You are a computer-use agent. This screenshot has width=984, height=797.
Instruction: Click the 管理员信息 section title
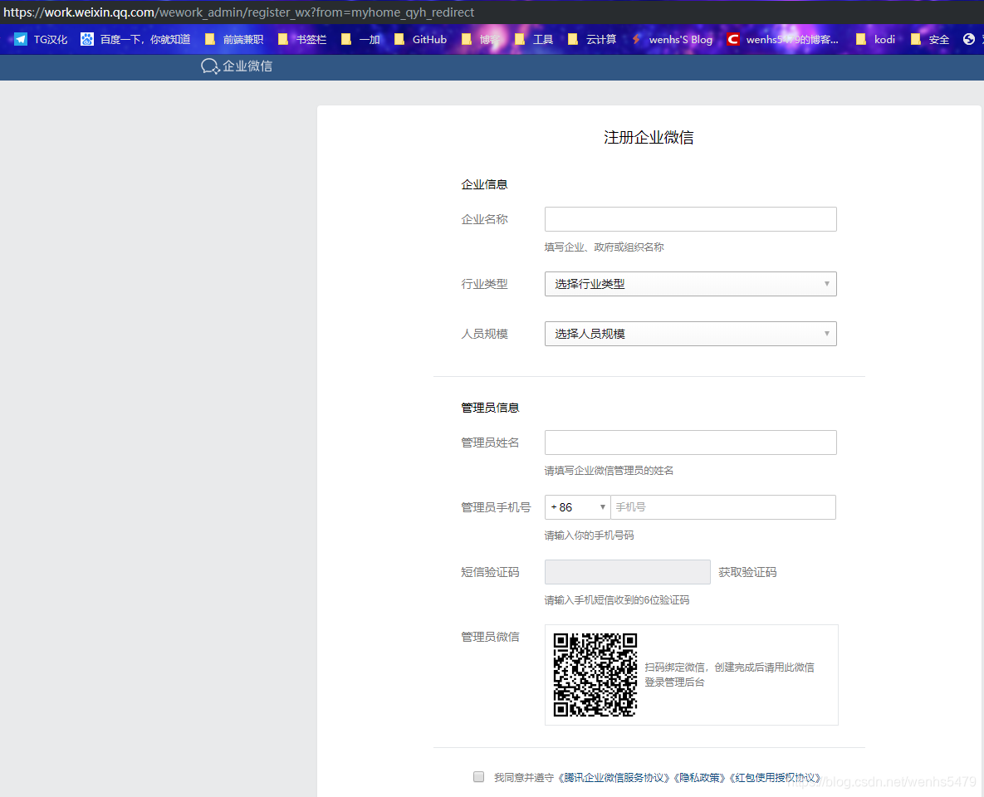pyautogui.click(x=490, y=408)
